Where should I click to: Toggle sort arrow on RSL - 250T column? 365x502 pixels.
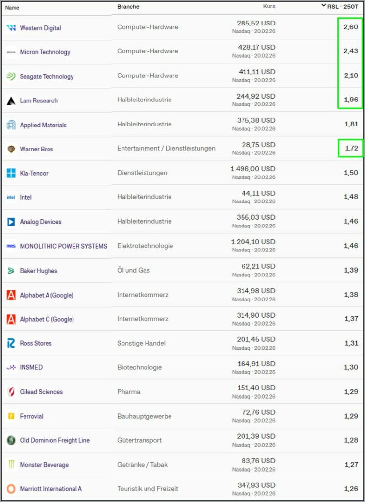click(x=323, y=6)
